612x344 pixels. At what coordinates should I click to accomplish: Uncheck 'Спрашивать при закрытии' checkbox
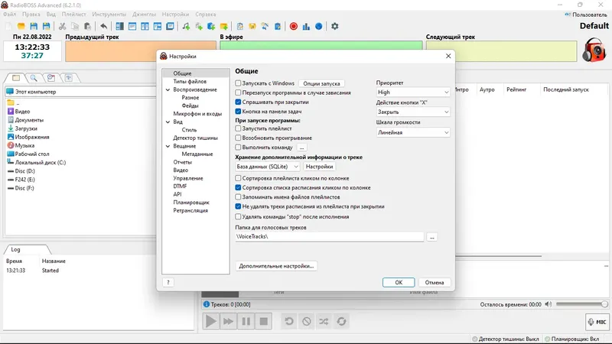[x=238, y=102]
